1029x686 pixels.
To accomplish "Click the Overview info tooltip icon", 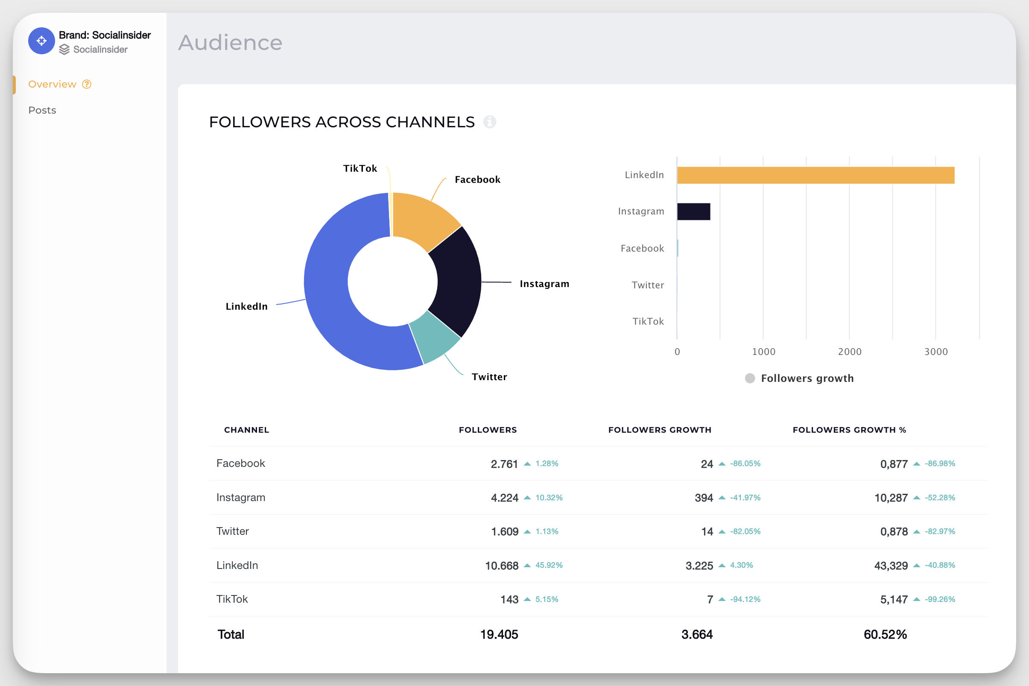I will [88, 83].
